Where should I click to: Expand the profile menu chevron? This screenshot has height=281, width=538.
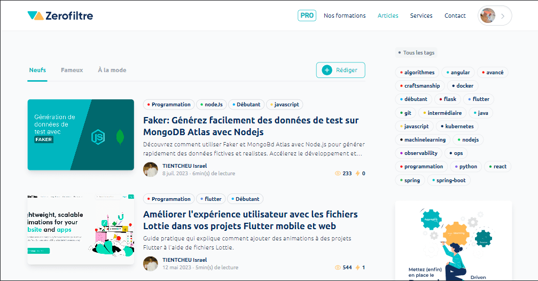pos(503,16)
